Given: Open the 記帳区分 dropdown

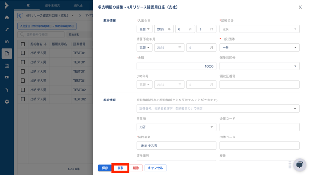Looking at the screenshot, I should 260,29.
